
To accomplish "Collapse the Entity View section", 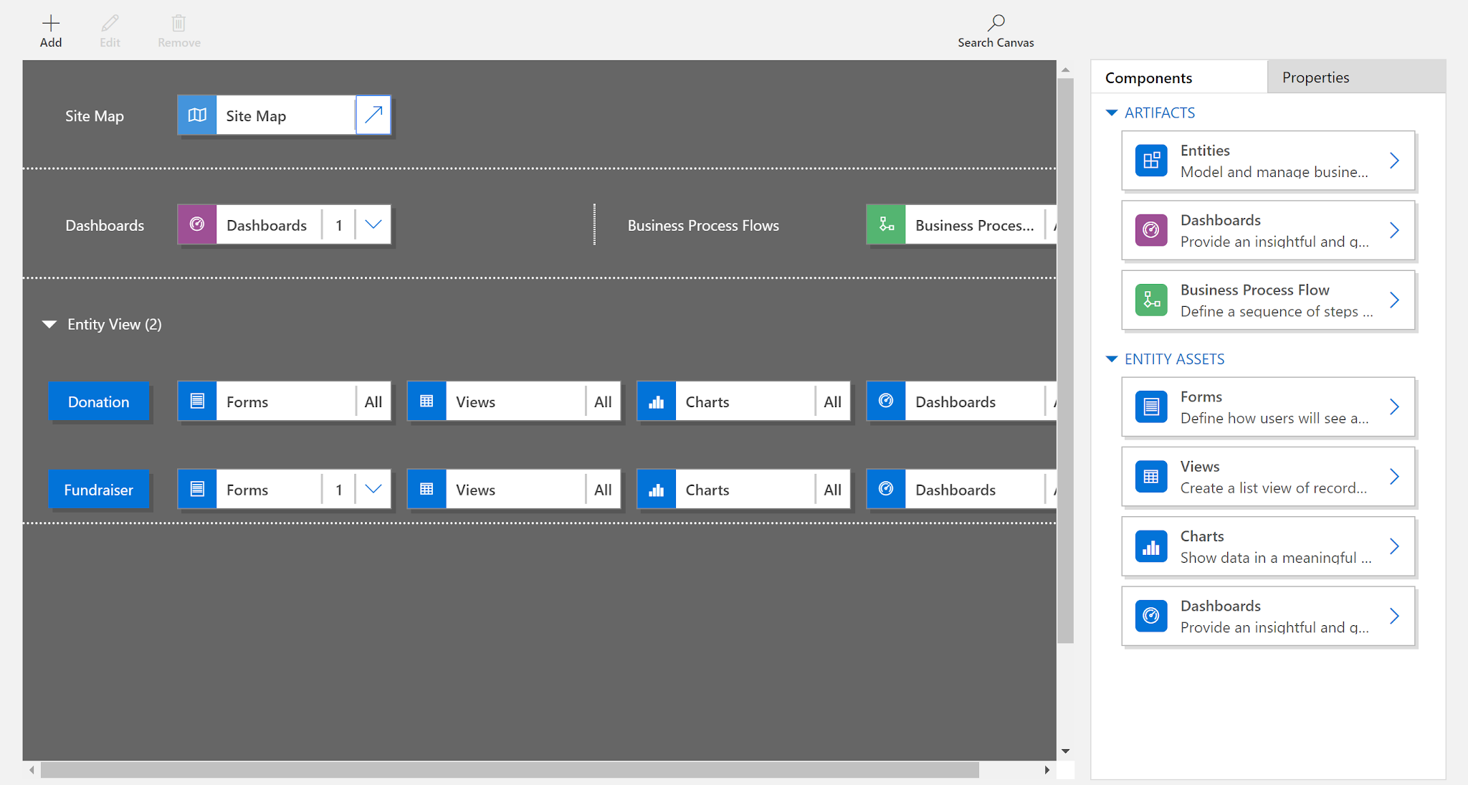I will (x=49, y=324).
